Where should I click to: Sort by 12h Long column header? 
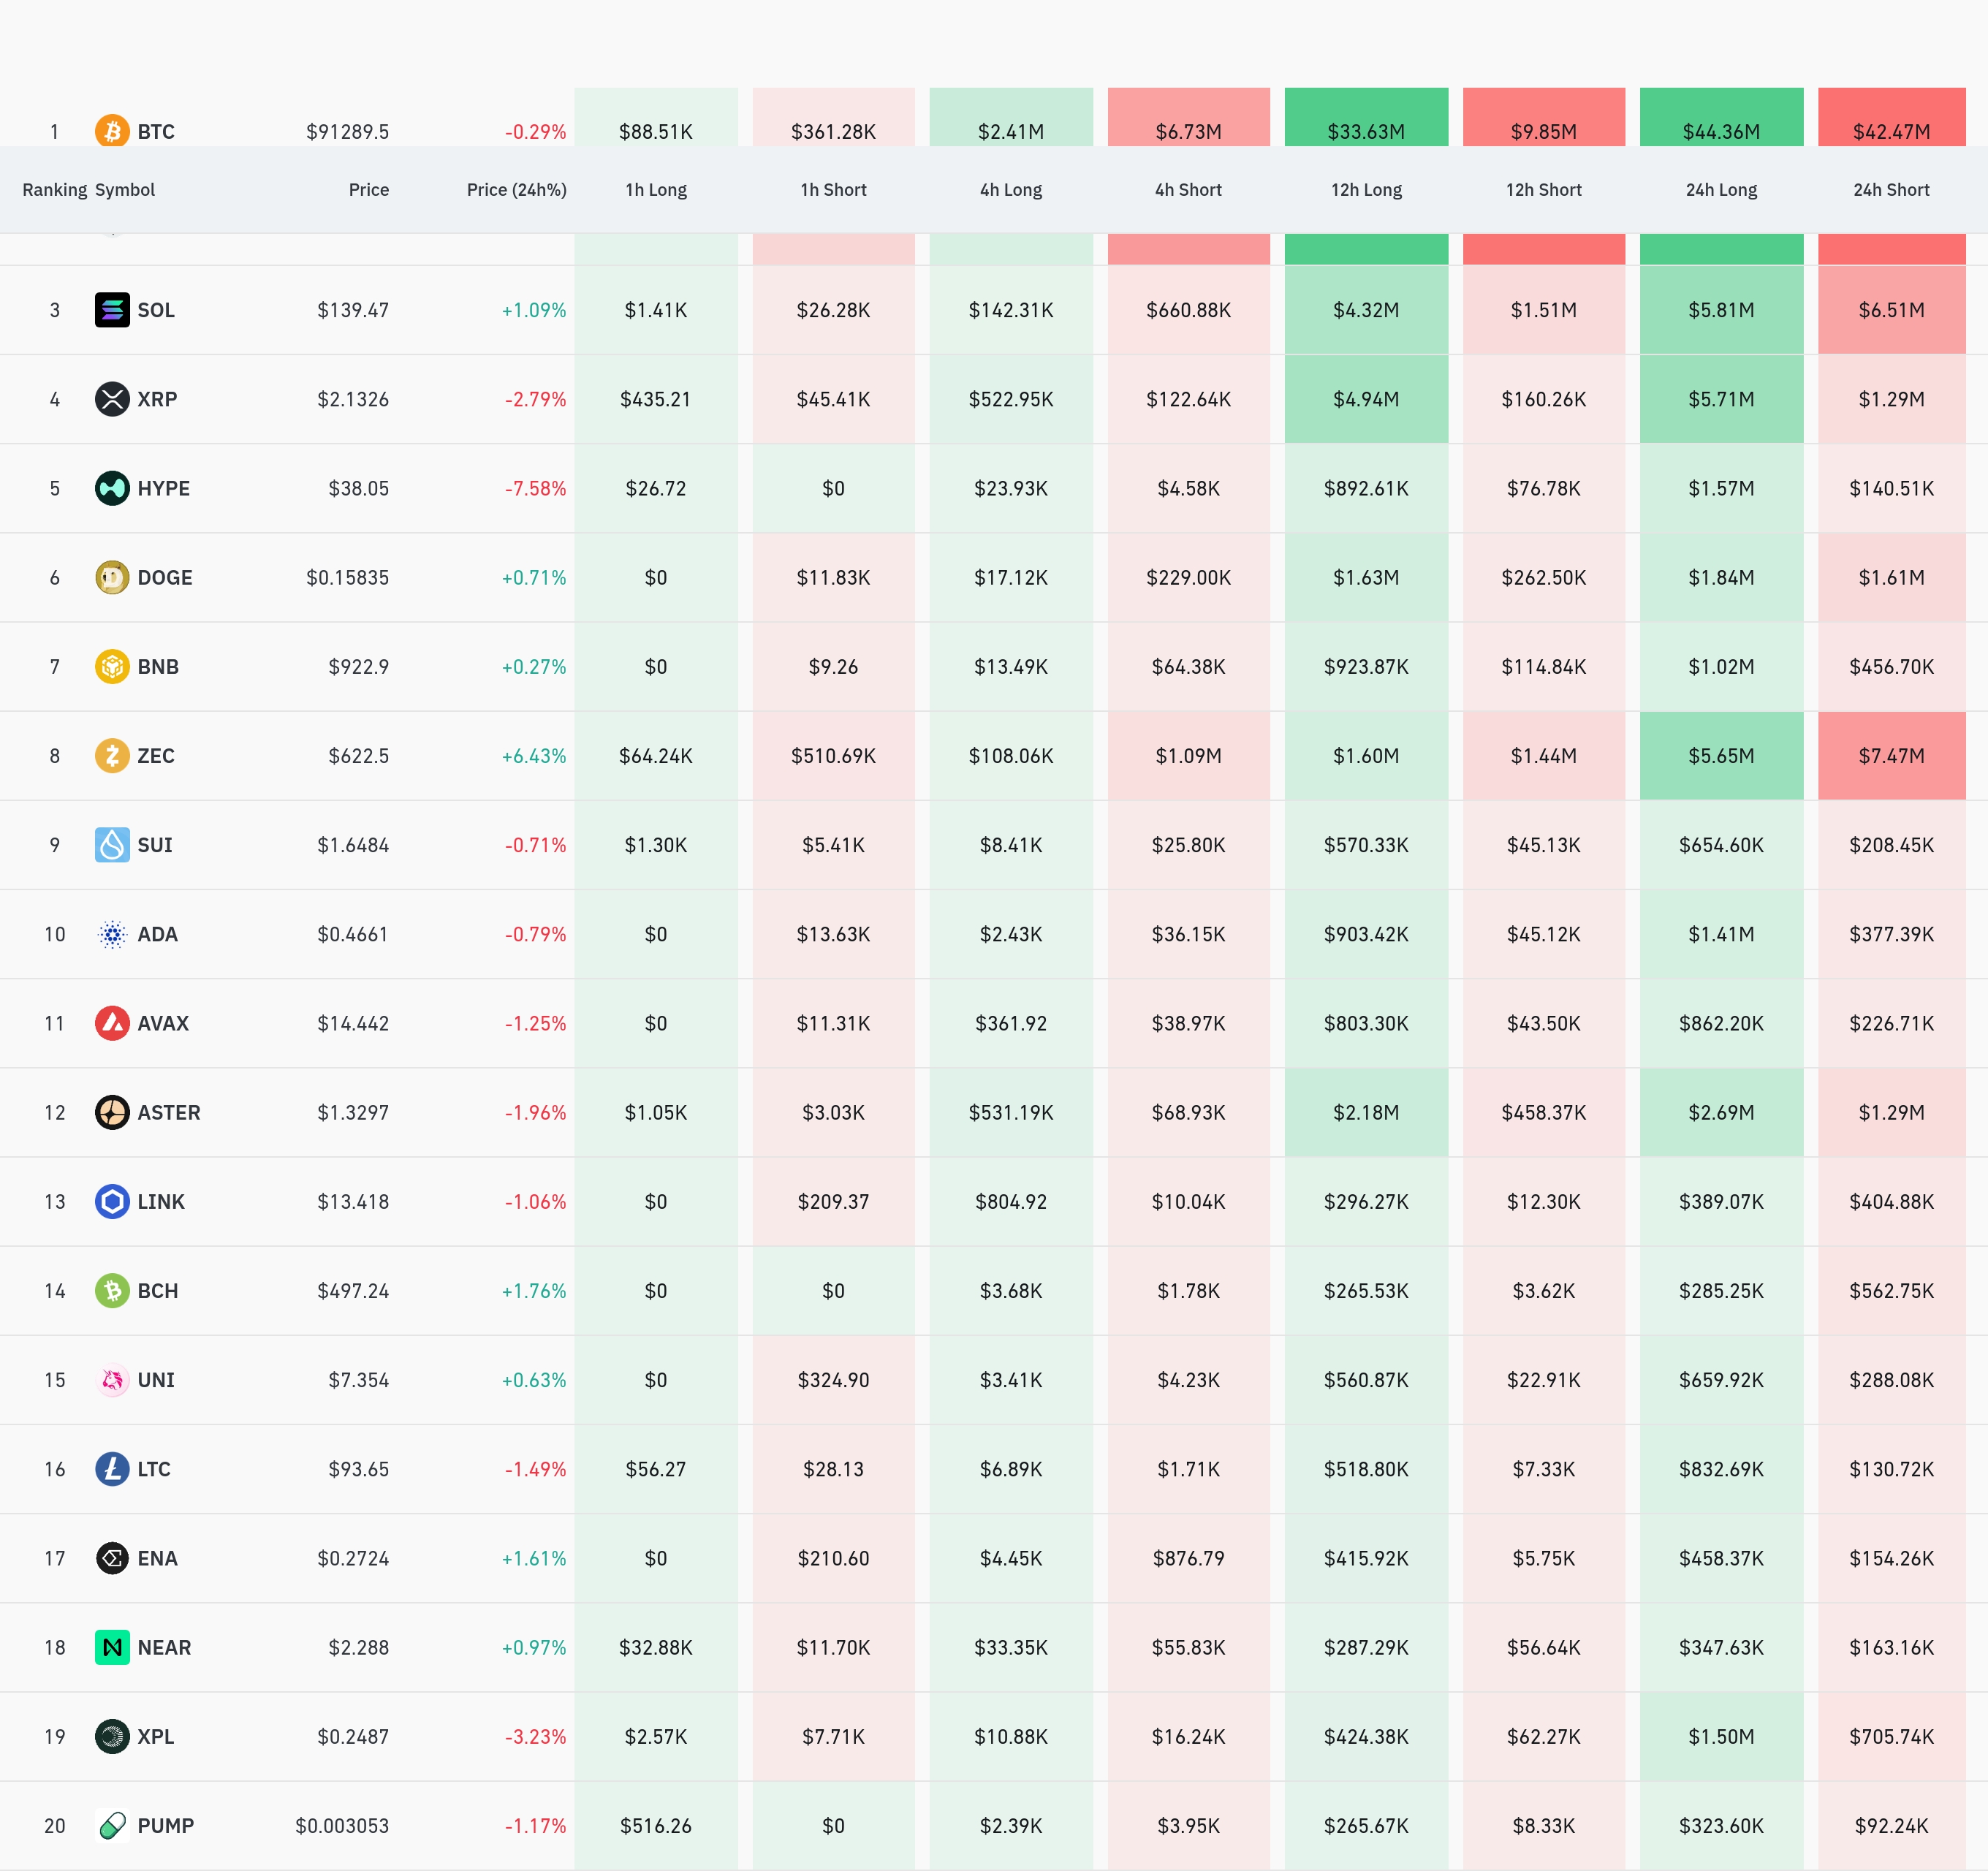pyautogui.click(x=1365, y=190)
